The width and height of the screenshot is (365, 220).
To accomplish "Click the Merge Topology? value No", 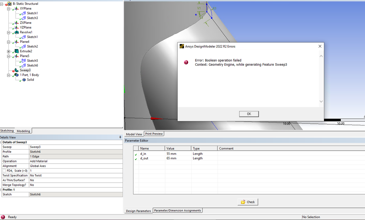I will click(76, 185).
